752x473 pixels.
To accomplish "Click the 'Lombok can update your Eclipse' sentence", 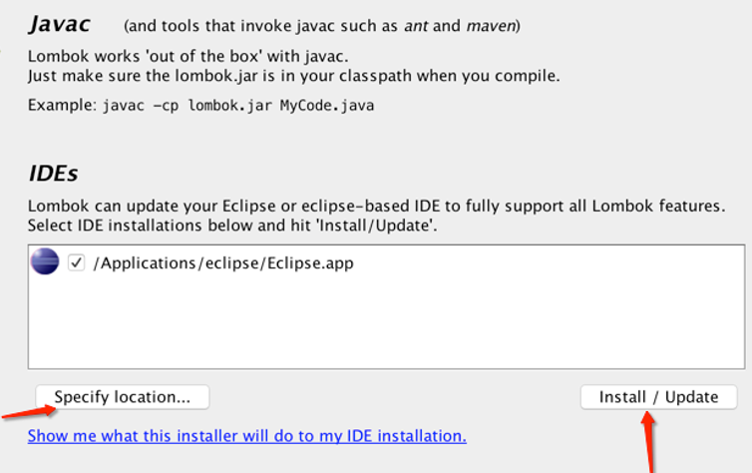I will [x=376, y=207].
